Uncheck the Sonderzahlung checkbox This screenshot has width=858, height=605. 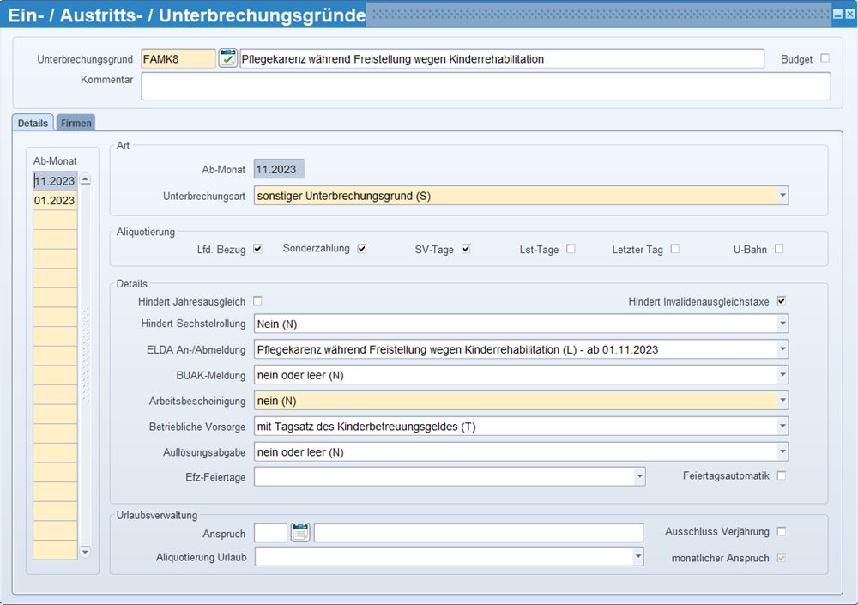point(362,249)
